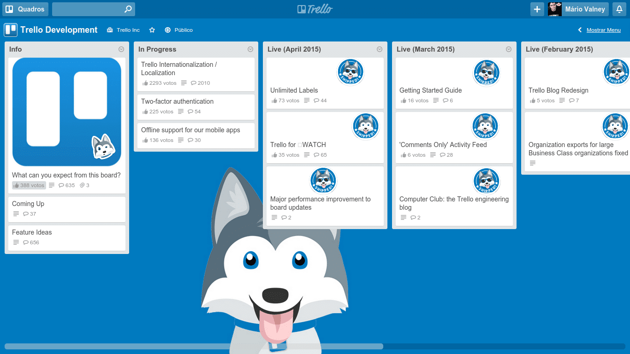The image size is (630, 354).
Task: Click the search magnifier icon
Action: (x=128, y=9)
